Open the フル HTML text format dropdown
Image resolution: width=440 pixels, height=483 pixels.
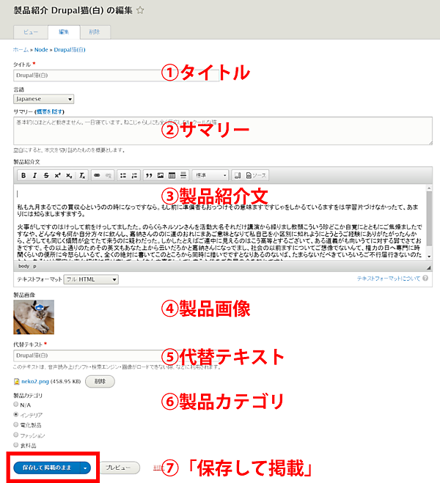point(91,279)
